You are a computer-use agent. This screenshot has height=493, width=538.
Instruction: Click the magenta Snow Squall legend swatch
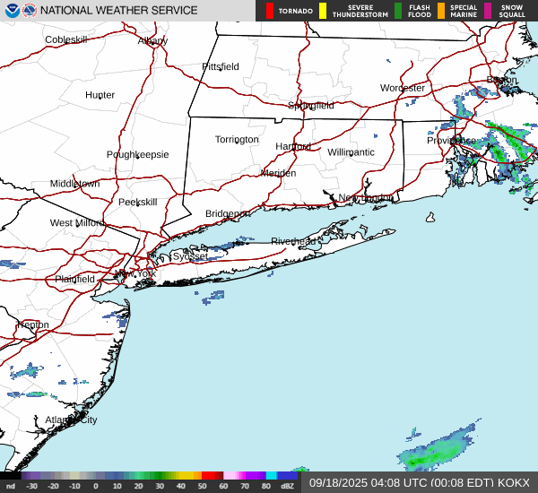point(489,11)
